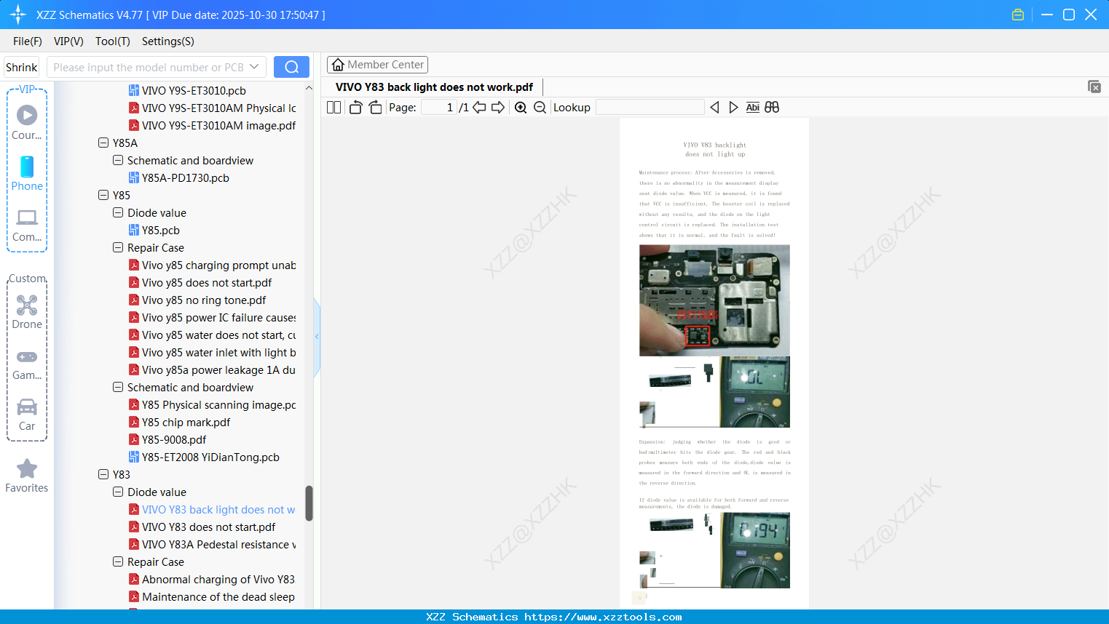This screenshot has width=1109, height=624.
Task: Toggle the Abi whole-word match icon
Action: click(753, 108)
